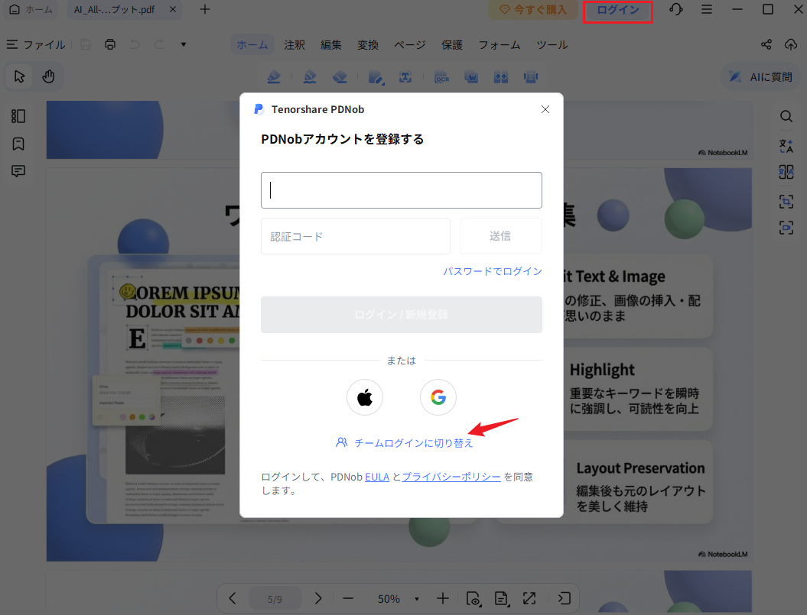Select the highlight marker tool

[274, 77]
